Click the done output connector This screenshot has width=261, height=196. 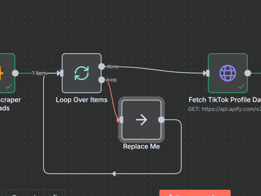(x=102, y=66)
